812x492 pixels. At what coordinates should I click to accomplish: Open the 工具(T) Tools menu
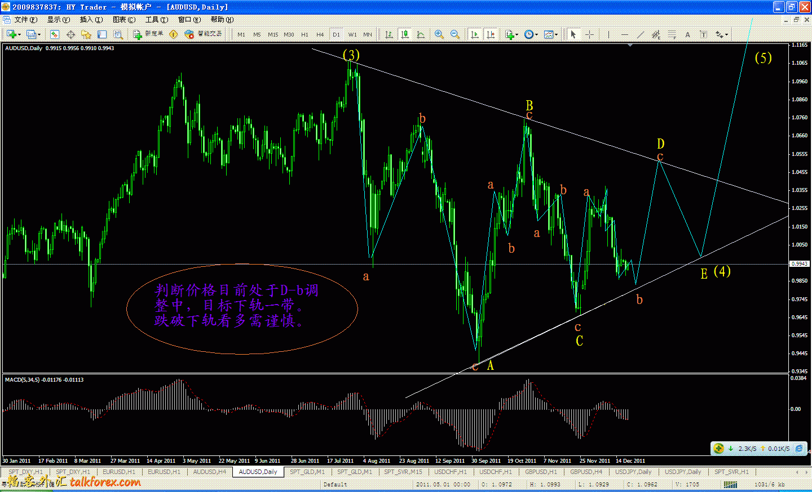click(x=157, y=20)
